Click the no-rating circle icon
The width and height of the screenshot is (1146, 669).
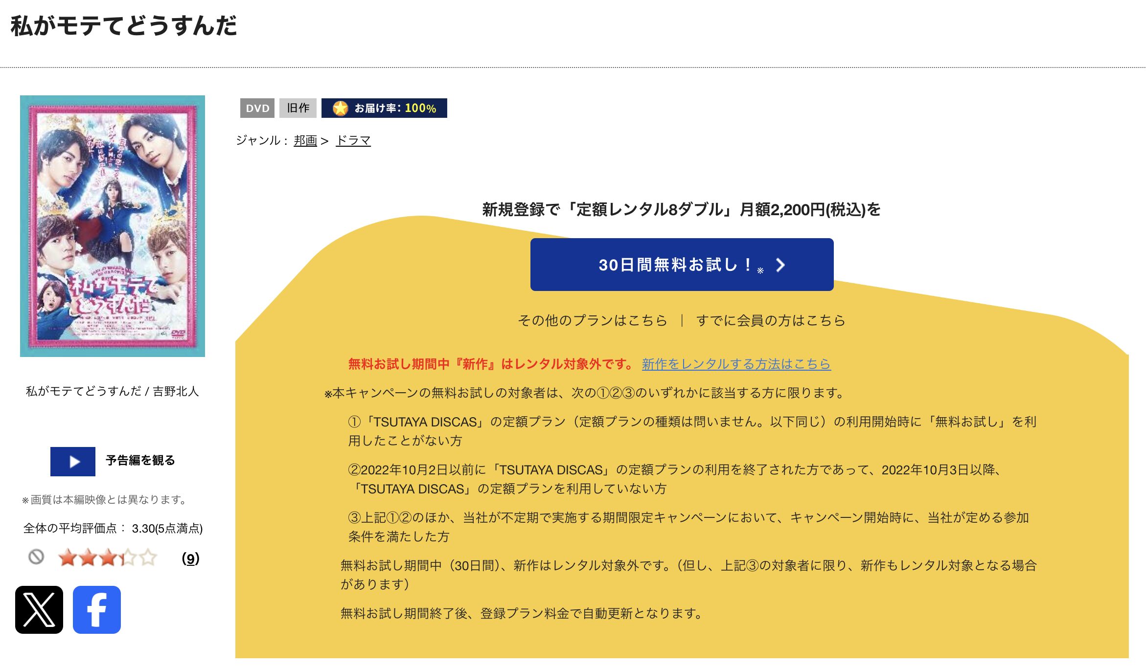36,557
